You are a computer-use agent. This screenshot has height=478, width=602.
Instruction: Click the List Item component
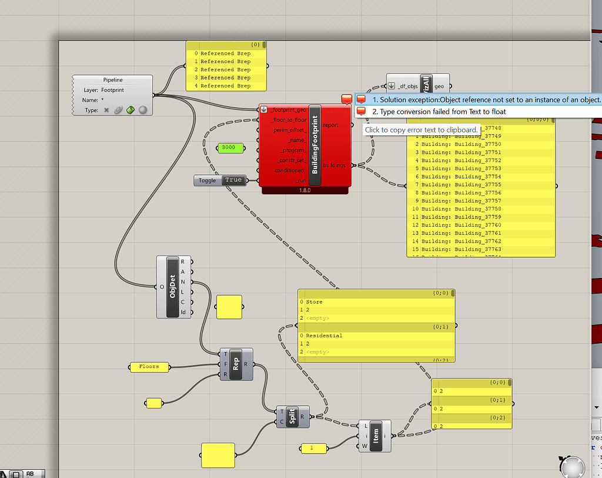[x=376, y=436]
